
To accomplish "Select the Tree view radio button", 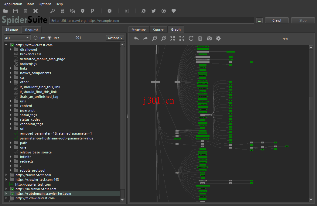I will click(49, 38).
